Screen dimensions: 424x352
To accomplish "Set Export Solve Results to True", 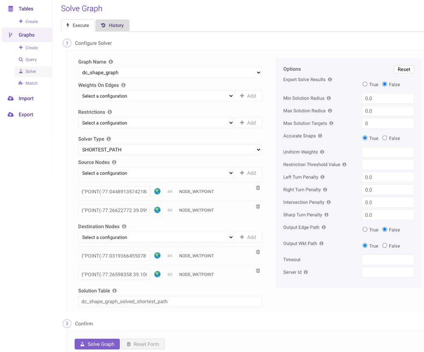I will [x=365, y=84].
